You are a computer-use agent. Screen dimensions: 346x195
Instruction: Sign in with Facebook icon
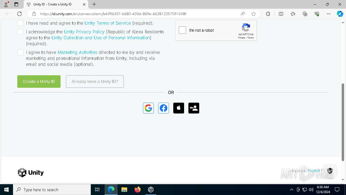(164, 108)
